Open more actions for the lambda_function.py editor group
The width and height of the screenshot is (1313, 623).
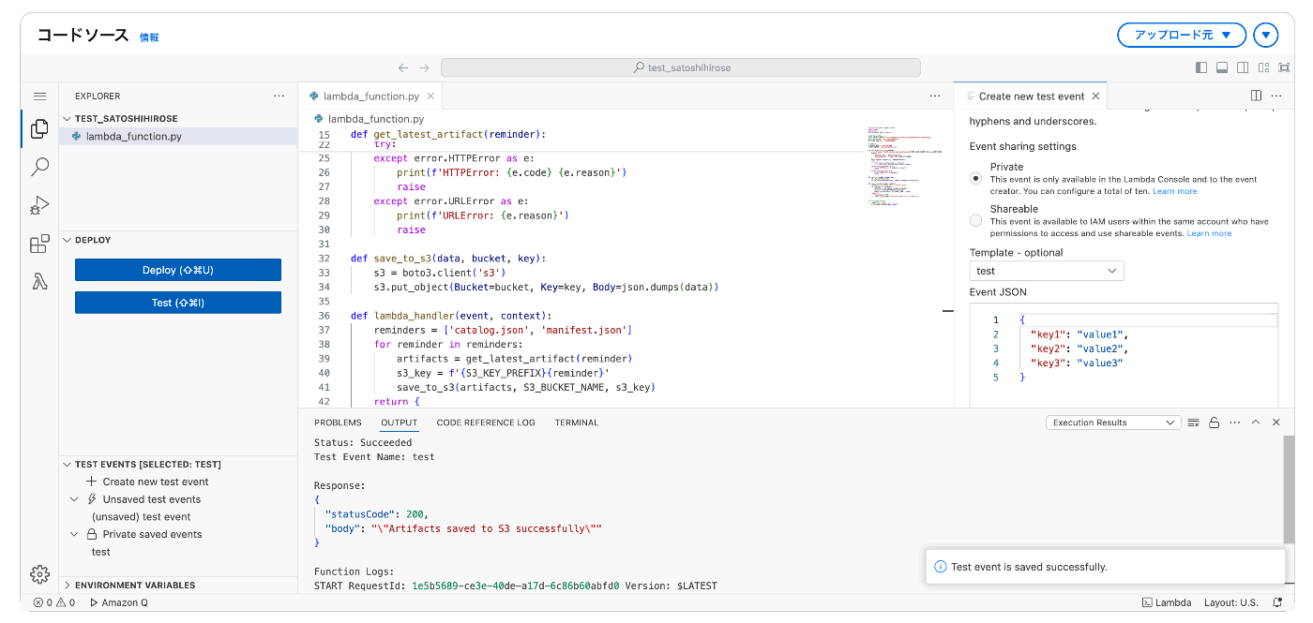tap(935, 96)
